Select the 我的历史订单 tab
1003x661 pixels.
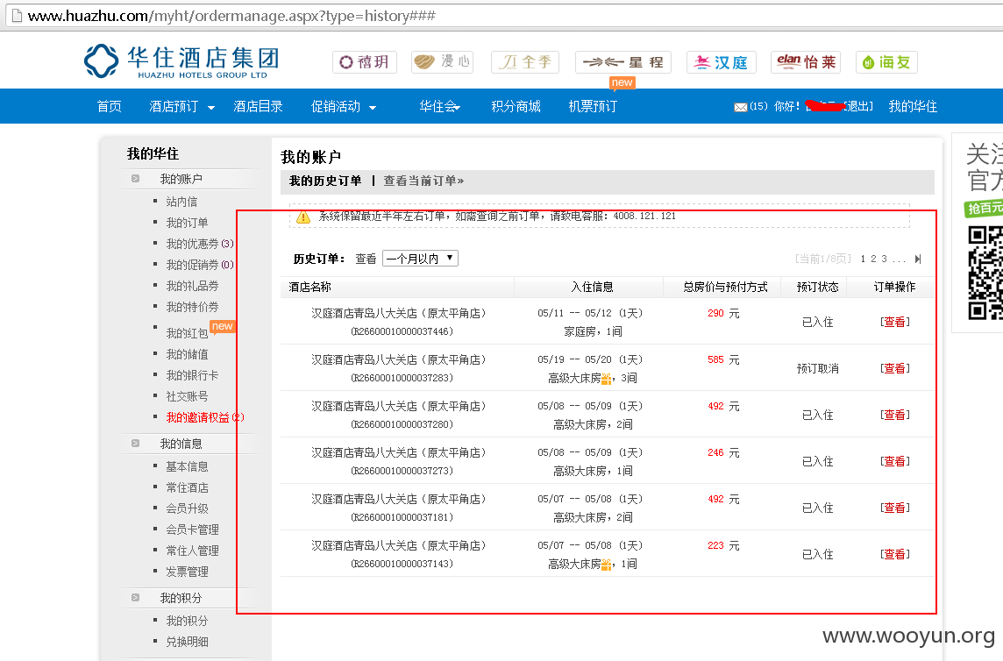325,181
